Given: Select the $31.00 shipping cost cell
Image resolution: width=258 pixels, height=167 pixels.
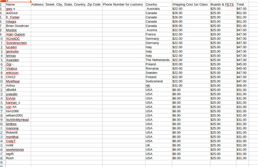Looking at the screenshot, I should click(x=191, y=85).
